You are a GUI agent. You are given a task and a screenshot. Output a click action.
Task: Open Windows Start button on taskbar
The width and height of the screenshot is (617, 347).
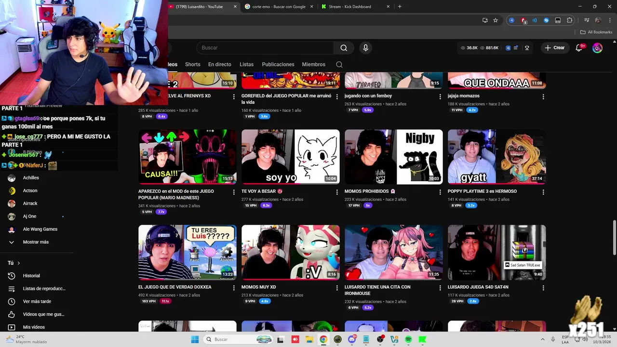(195, 339)
